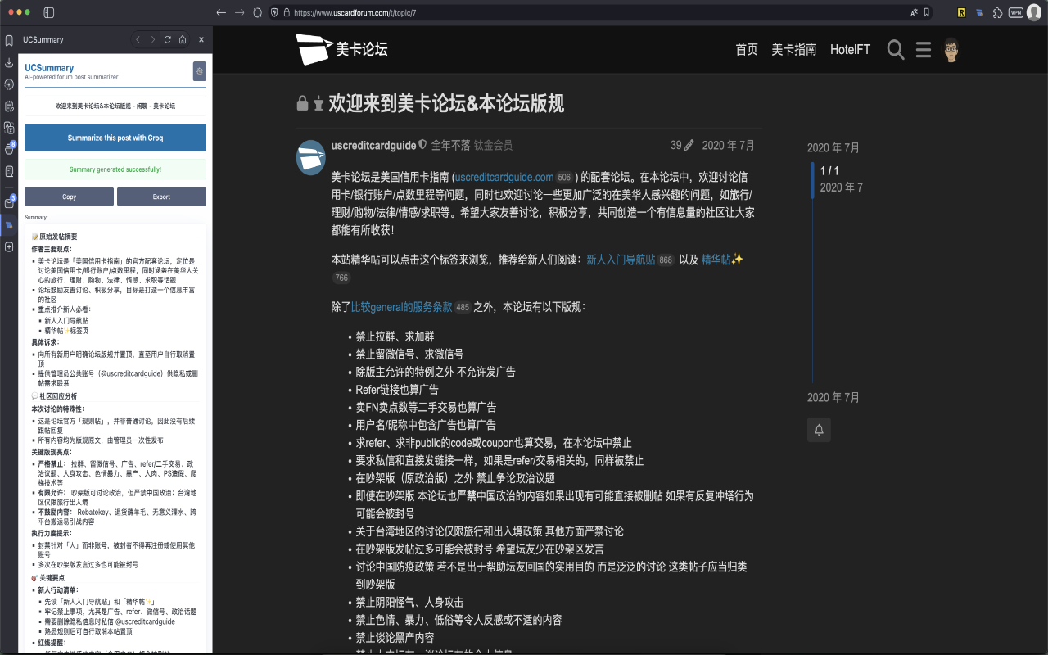Select 首页 in the forum navigation
The width and height of the screenshot is (1048, 655).
[x=746, y=49]
